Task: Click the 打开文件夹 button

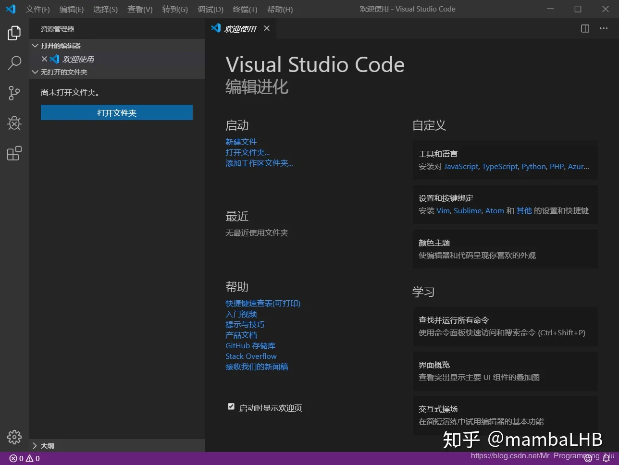Action: (116, 112)
